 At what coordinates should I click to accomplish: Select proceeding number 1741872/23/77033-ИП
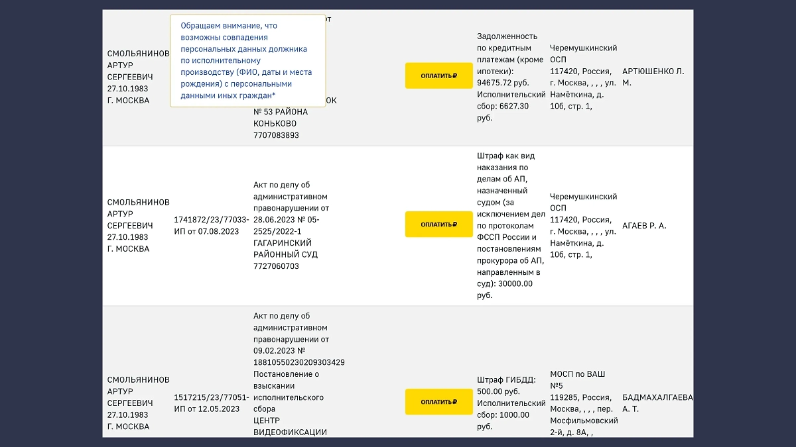(x=211, y=225)
